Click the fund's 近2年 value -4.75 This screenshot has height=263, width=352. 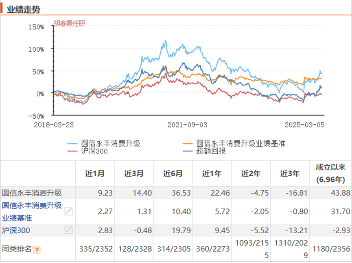[x=260, y=193]
